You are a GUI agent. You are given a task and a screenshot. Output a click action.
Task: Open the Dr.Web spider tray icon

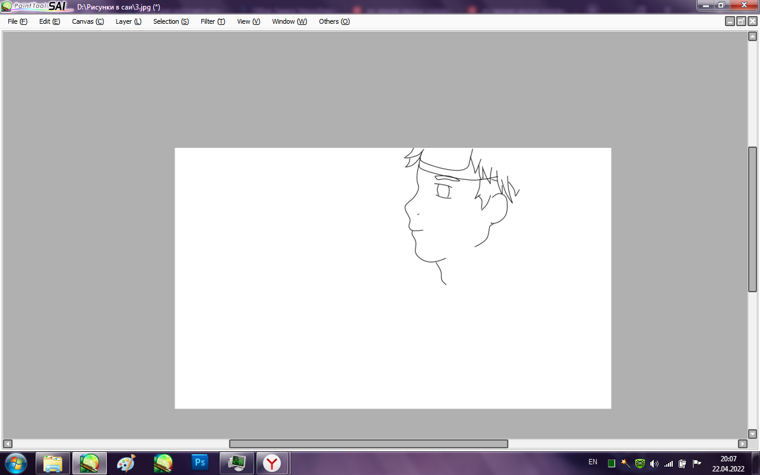pos(640,463)
